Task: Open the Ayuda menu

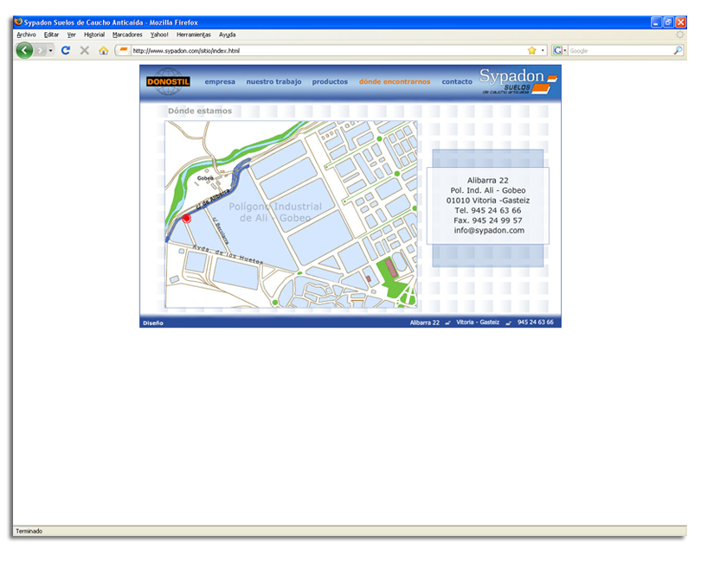Action: point(227,35)
